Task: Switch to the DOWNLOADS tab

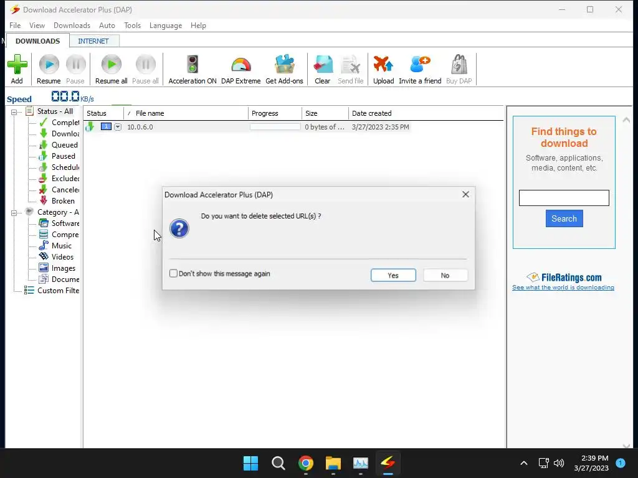Action: pos(38,41)
